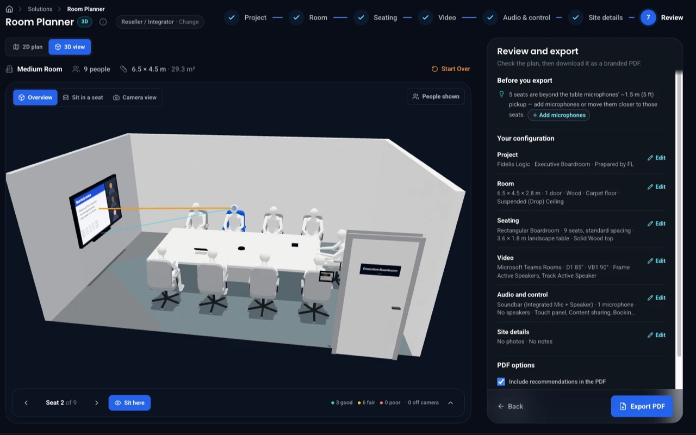Jump to the Video step
696x435 pixels.
pos(447,17)
